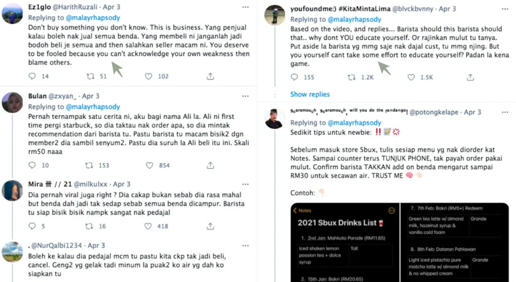
Task: Reply to Ez1glo's tweet
Action: tap(32, 77)
